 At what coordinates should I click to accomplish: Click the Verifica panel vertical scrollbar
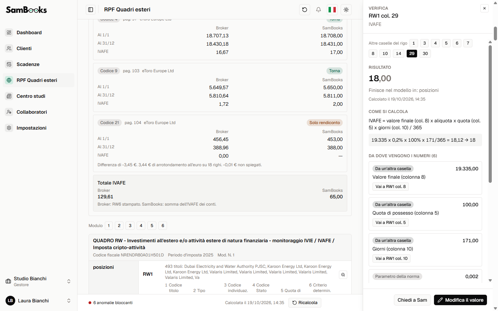pos(490,114)
